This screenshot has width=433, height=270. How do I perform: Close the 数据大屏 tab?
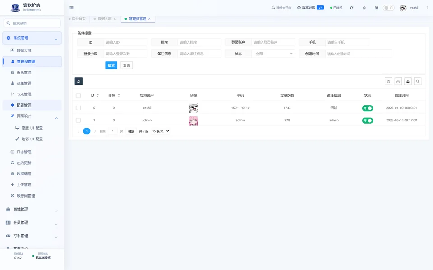coord(115,19)
